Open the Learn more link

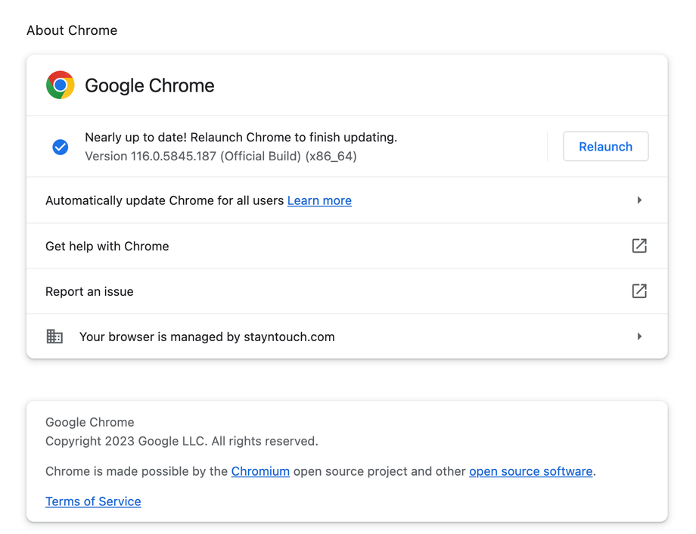click(x=319, y=200)
